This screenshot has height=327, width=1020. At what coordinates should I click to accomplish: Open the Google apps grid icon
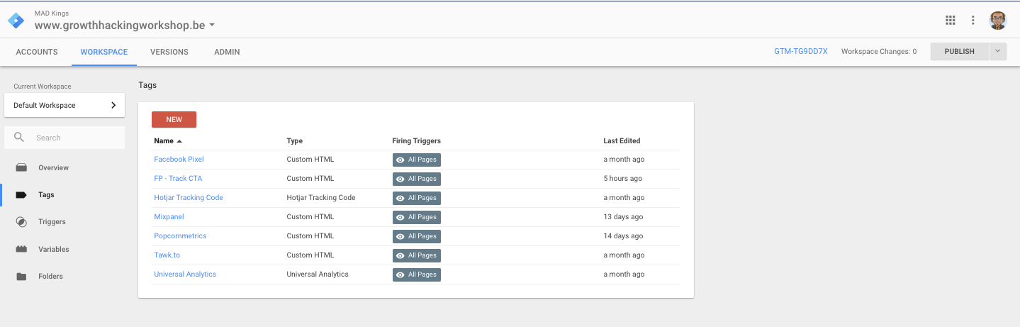click(x=951, y=20)
